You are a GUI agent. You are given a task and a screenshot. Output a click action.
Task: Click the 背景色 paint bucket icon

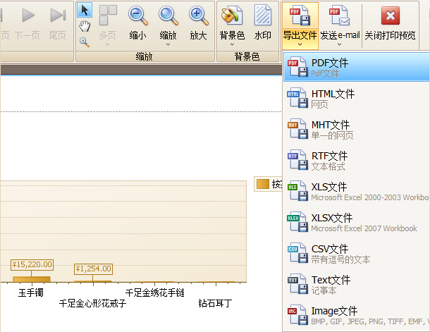click(232, 16)
